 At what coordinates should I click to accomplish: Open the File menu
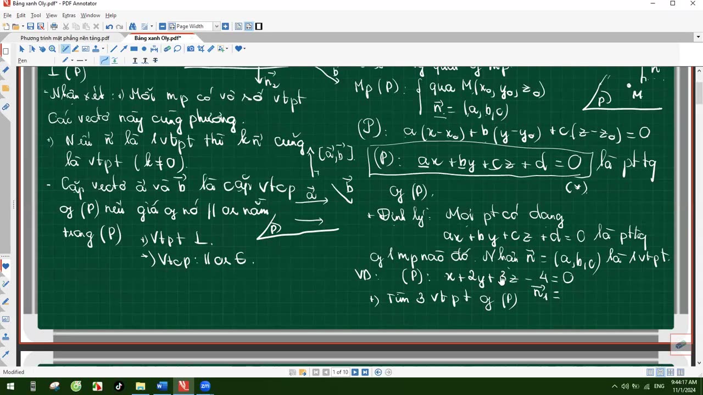tap(7, 15)
